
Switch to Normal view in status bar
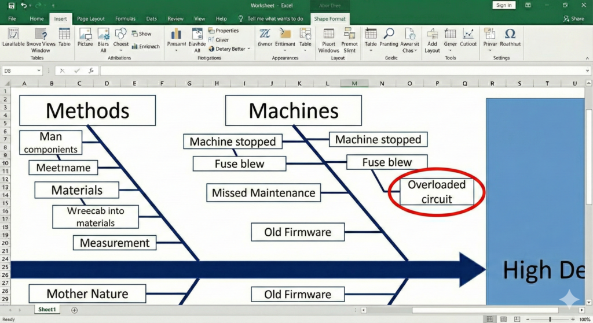[490, 319]
